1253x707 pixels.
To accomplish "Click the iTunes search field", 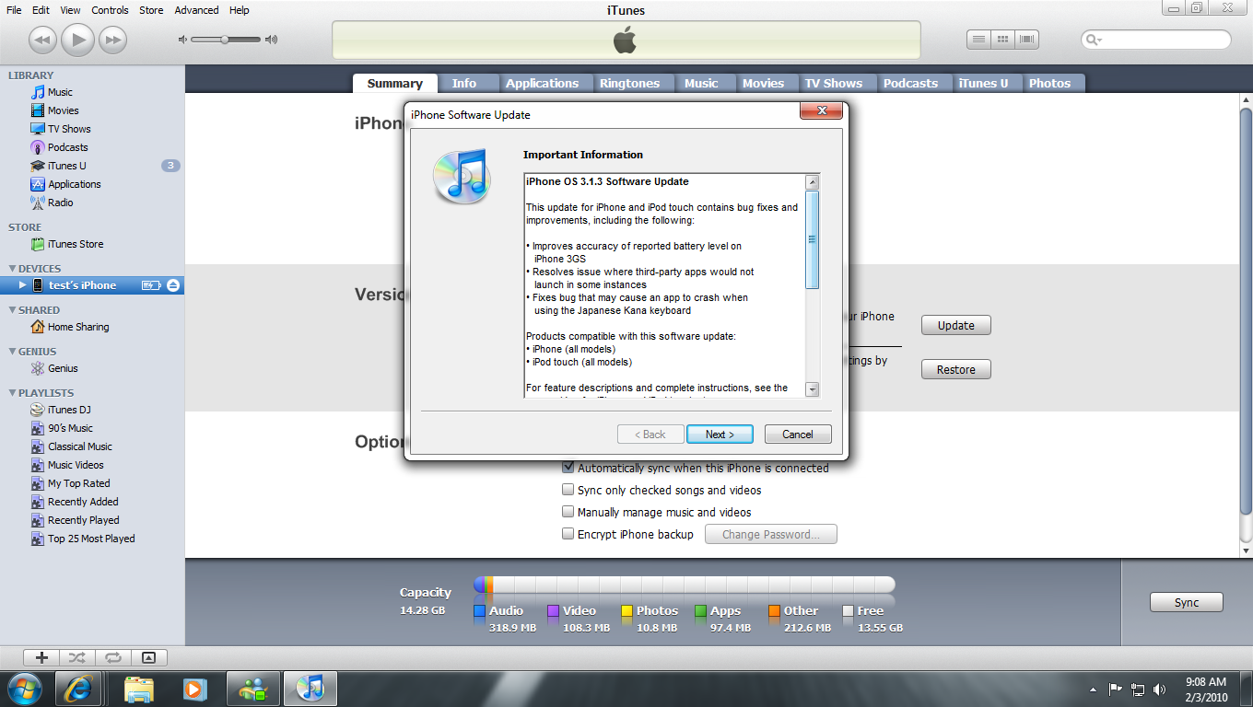I will click(1156, 40).
